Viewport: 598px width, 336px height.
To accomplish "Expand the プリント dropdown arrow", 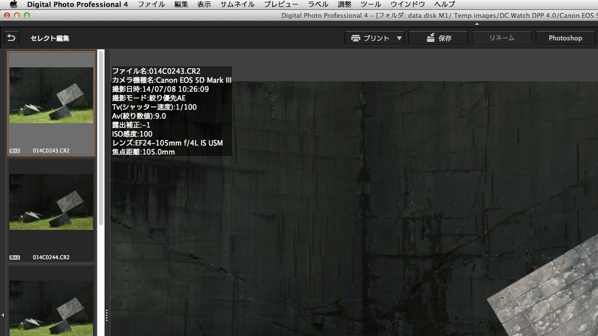I will pos(399,38).
